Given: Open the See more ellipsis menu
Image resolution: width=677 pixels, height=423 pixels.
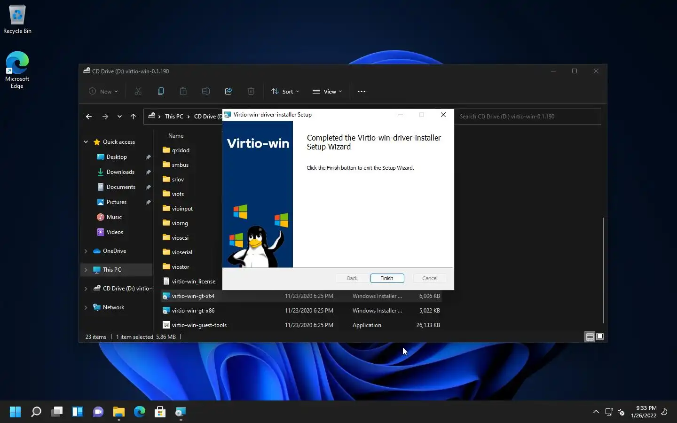Looking at the screenshot, I should coord(362,92).
